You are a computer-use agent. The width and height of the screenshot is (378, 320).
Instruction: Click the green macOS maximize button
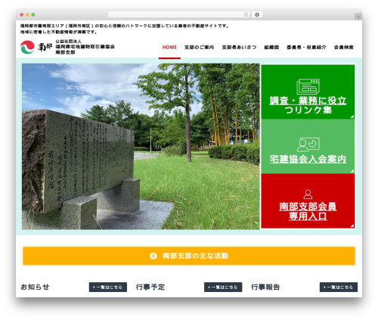click(33, 14)
